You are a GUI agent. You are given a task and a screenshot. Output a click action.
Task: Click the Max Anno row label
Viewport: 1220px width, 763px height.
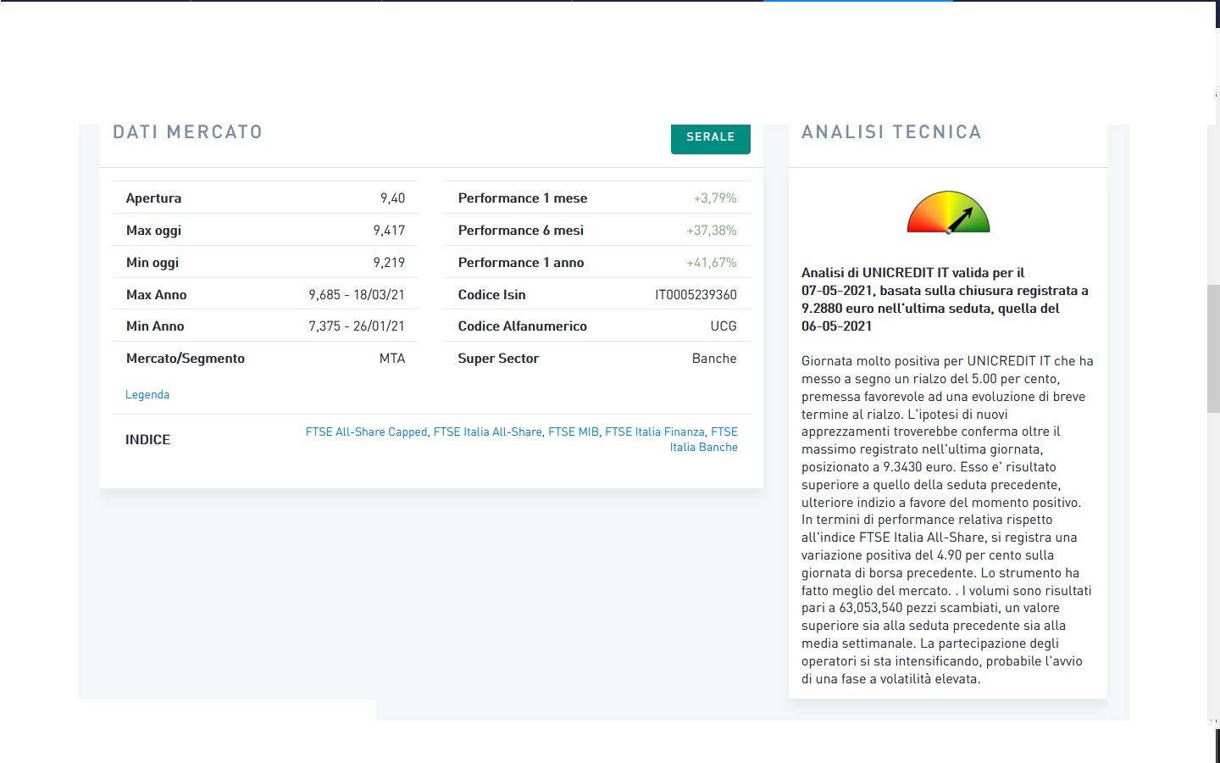(x=156, y=295)
